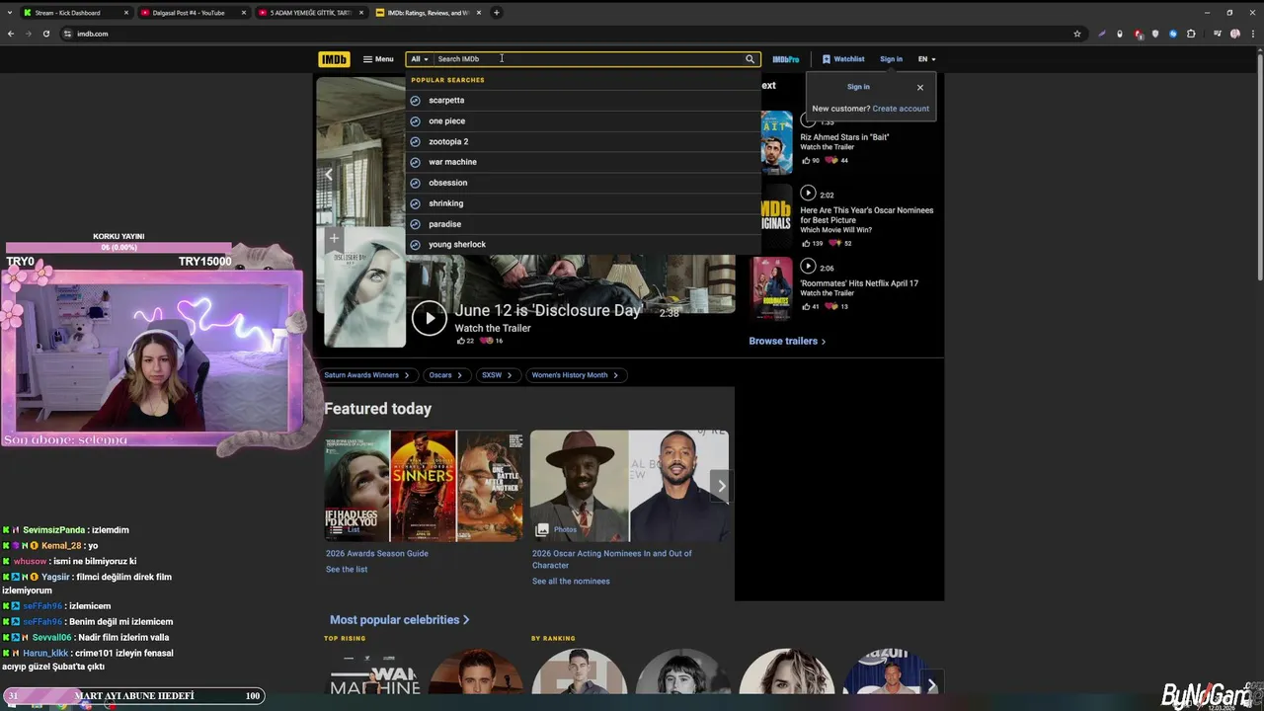The image size is (1264, 711).
Task: Open the 2026 Awards Season Guide
Action: [377, 553]
